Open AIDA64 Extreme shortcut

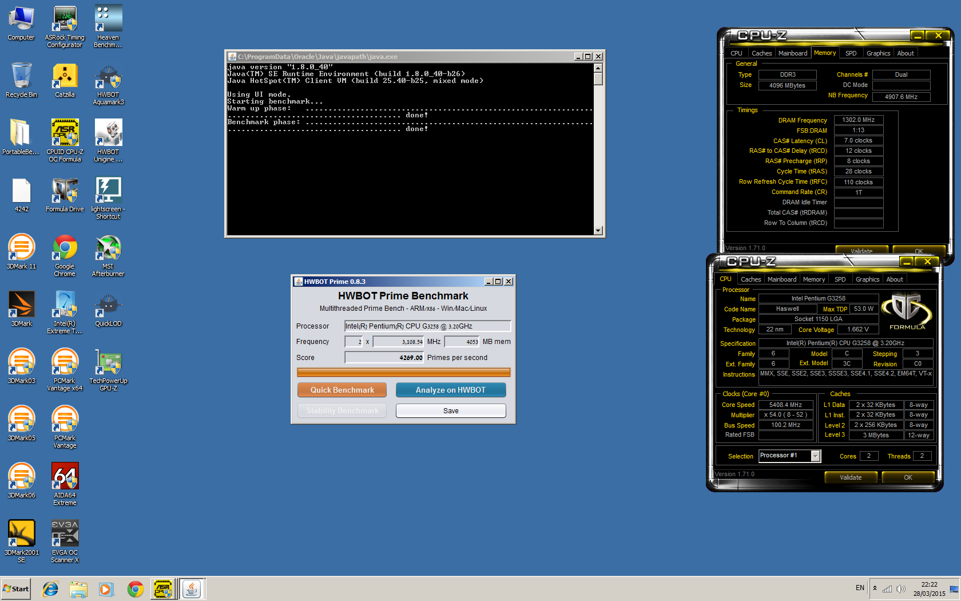[x=65, y=484]
